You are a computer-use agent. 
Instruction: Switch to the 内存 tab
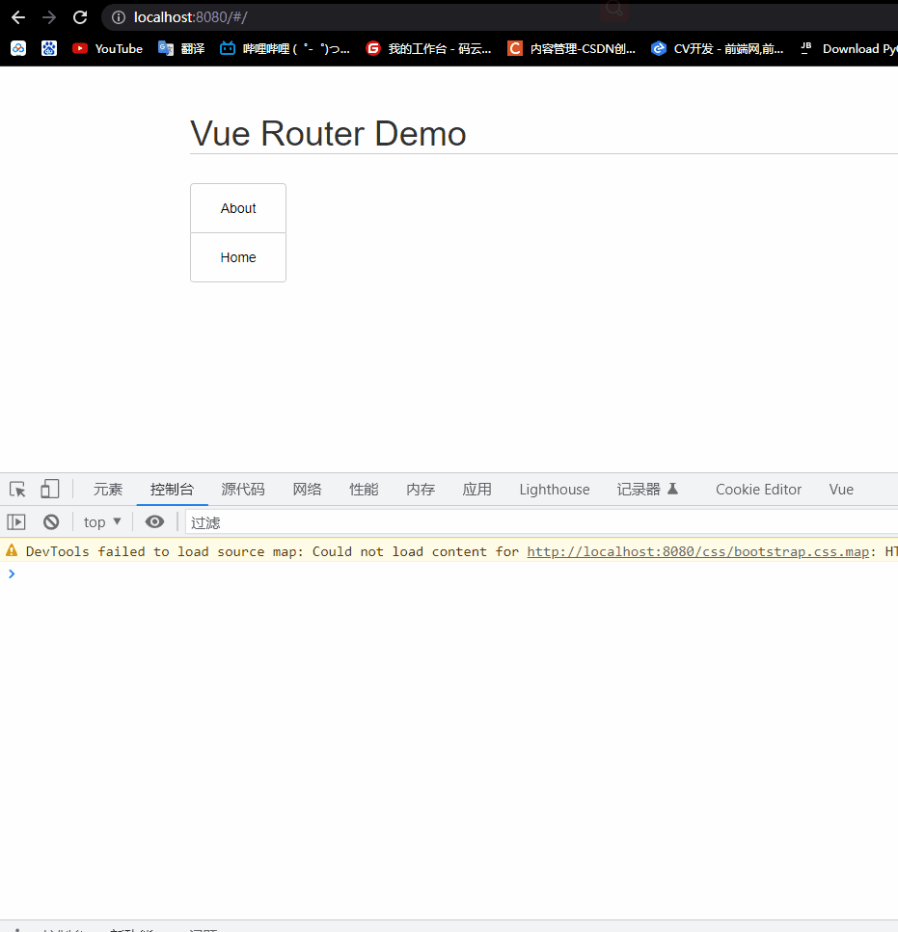(x=421, y=490)
